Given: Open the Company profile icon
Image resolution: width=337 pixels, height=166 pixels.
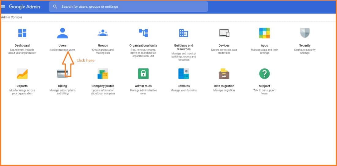Looking at the screenshot, I should pyautogui.click(x=103, y=74).
